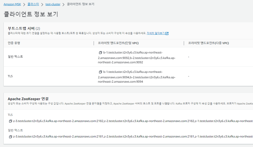Click the chevron after test-cluster breadcrumb
The image size is (253, 147).
[x=64, y=4]
